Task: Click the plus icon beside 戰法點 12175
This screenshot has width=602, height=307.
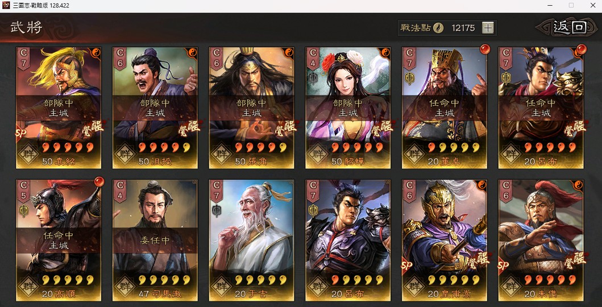Action: (488, 28)
